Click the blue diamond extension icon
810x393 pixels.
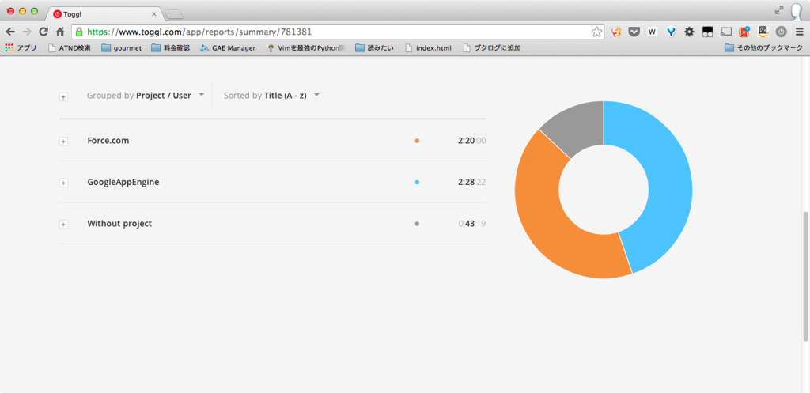pos(671,32)
